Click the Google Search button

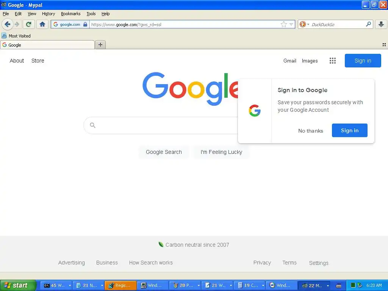[164, 152]
